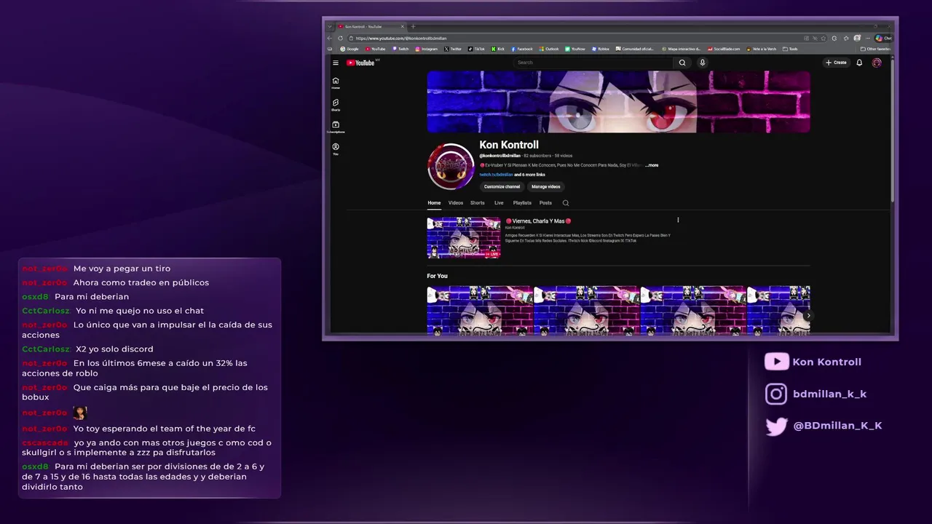Click into the YouTube search field
The height and width of the screenshot is (524, 932).
pyautogui.click(x=593, y=63)
